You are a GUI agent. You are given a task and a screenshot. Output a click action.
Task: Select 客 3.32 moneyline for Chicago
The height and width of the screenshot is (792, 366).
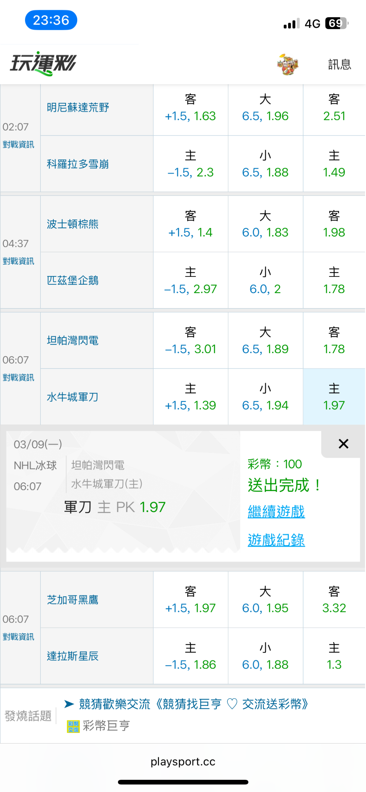point(334,600)
